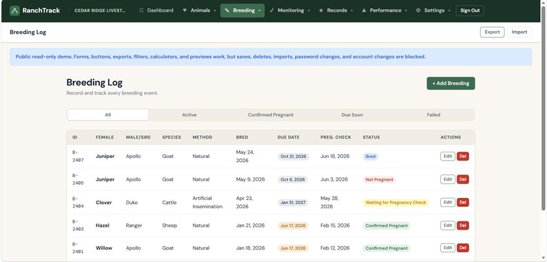This screenshot has width=547, height=262.
Task: Click the Performance triangle icon
Action: pos(364,10)
